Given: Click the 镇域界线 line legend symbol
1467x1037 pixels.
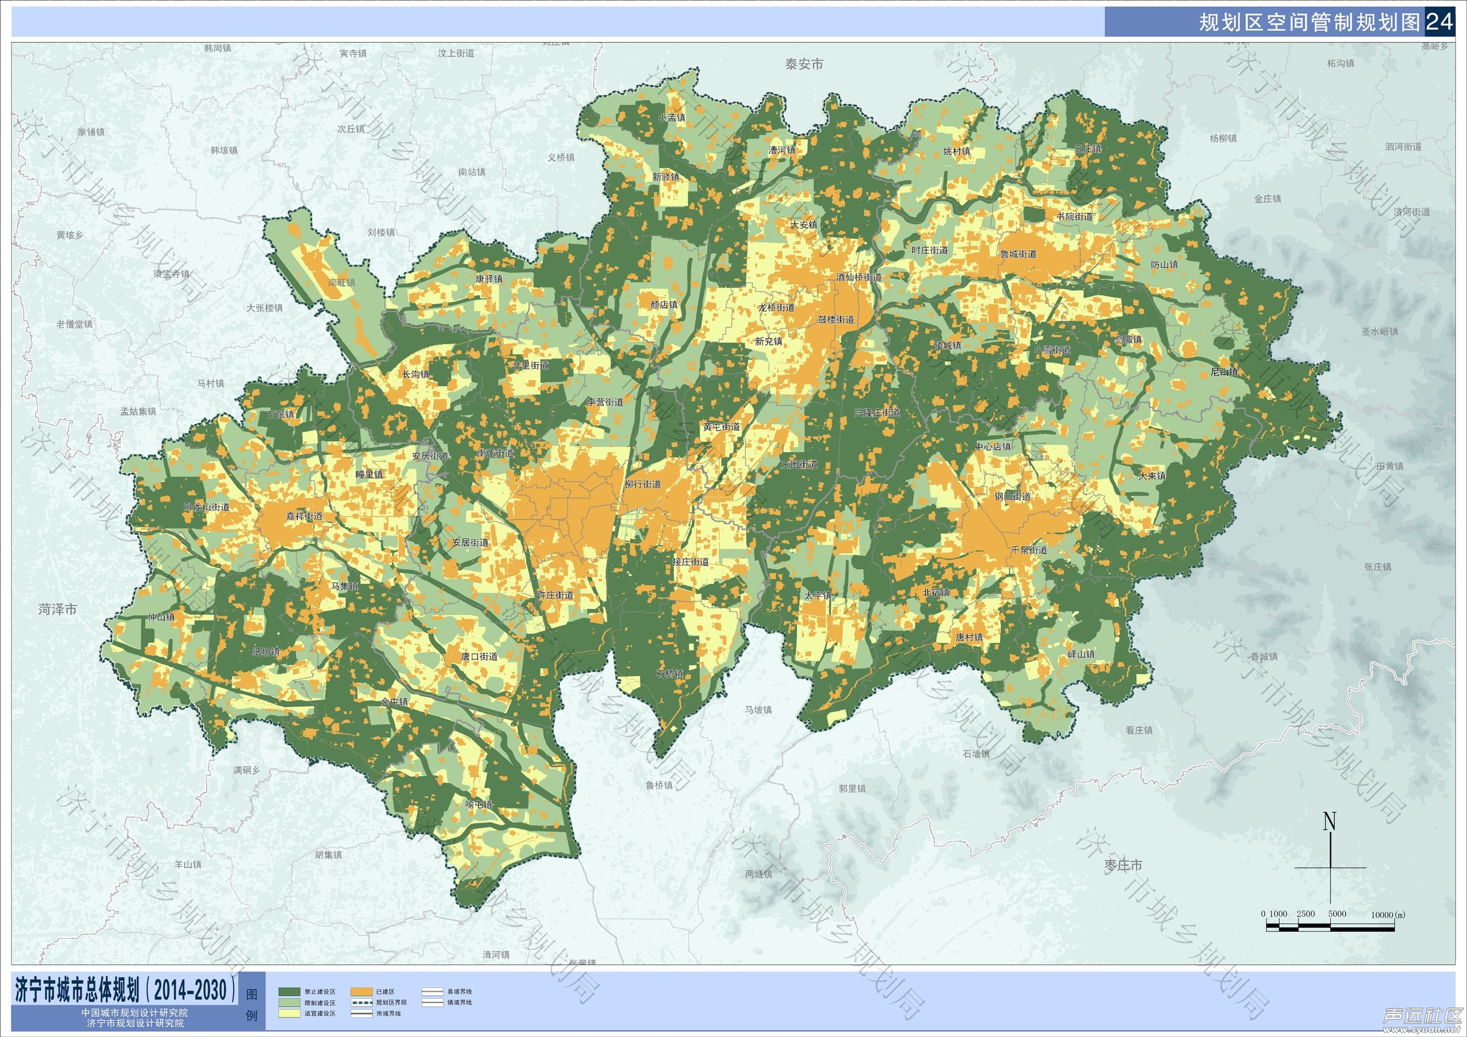Looking at the screenshot, I should click(433, 1002).
